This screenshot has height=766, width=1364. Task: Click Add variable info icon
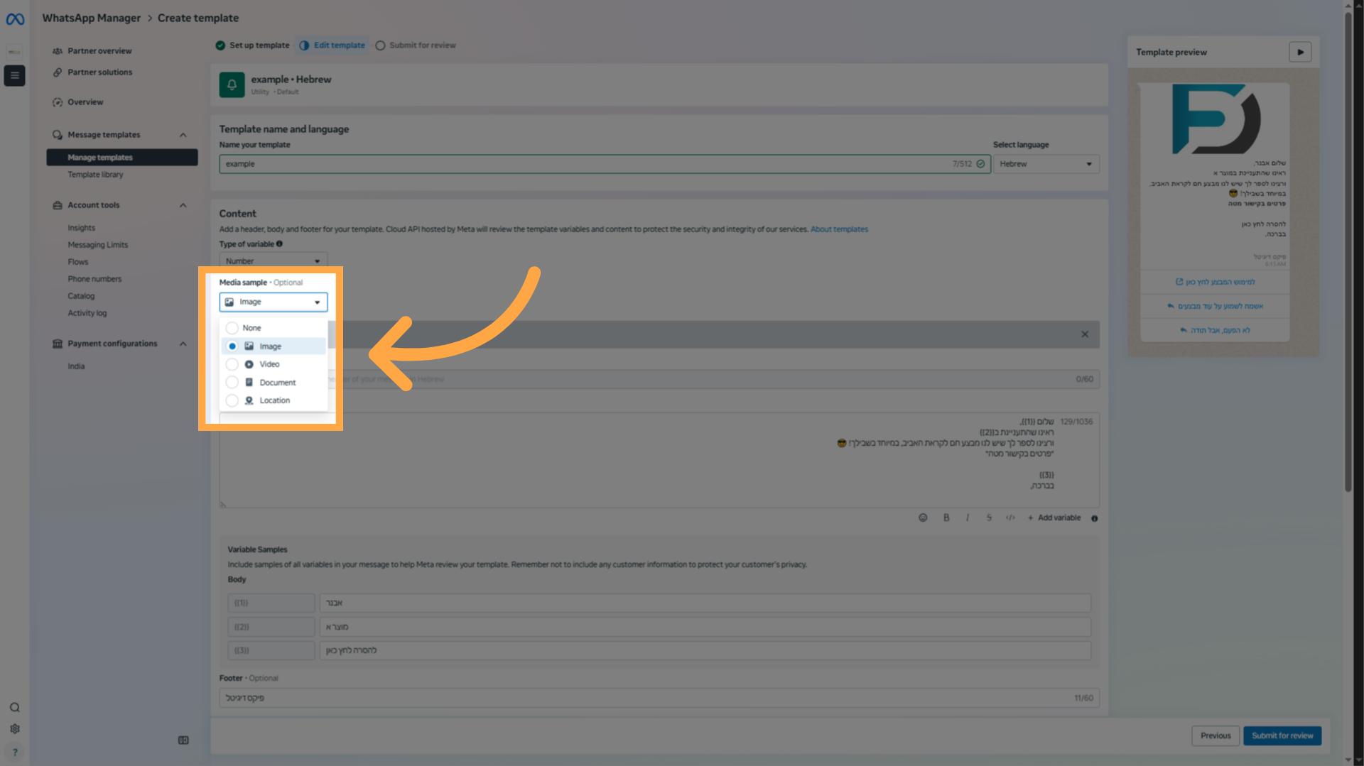(1095, 518)
